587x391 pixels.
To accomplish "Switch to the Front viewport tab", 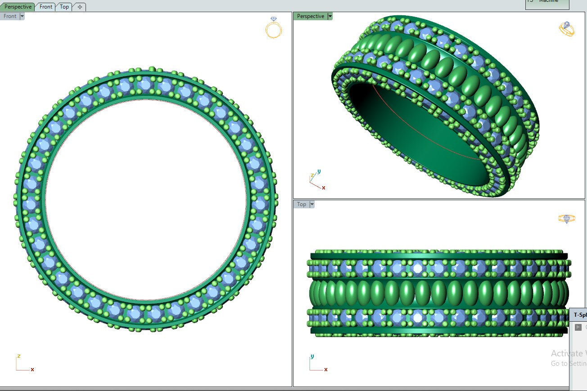I will [46, 7].
